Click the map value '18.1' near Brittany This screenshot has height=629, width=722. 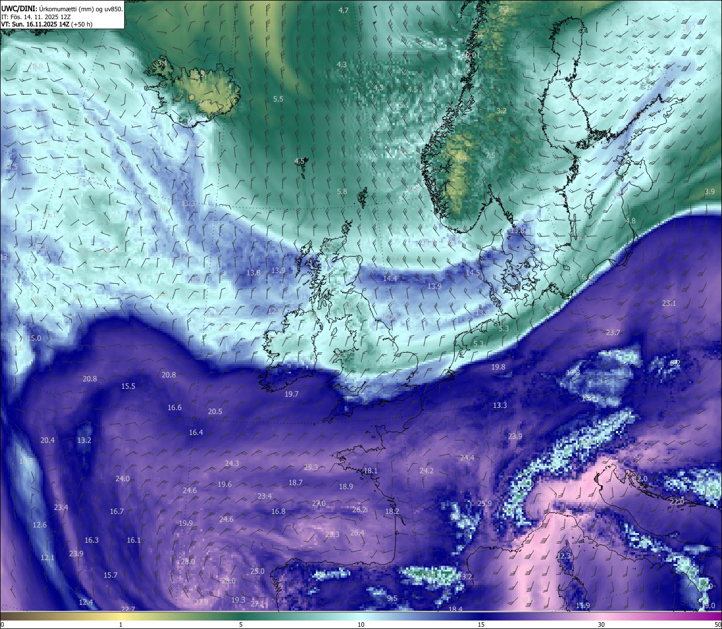pyautogui.click(x=371, y=470)
